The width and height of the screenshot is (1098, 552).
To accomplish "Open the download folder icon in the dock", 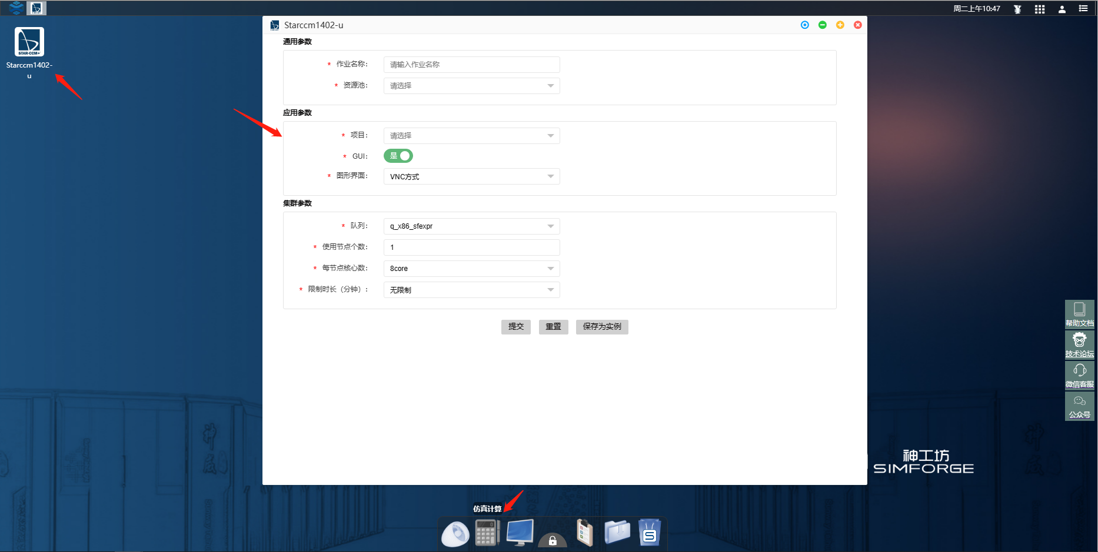I will 617,532.
